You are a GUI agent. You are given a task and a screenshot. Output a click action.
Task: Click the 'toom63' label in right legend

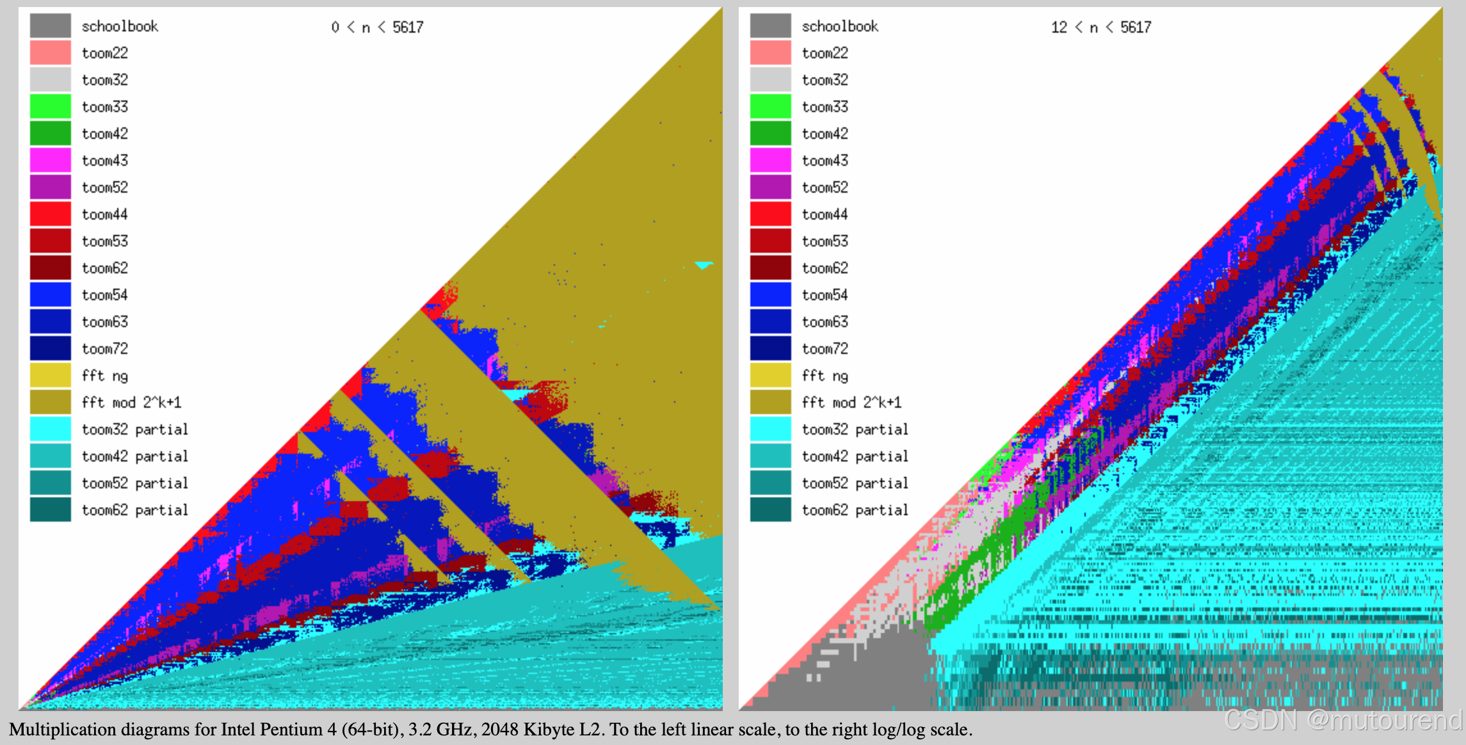[x=825, y=322]
